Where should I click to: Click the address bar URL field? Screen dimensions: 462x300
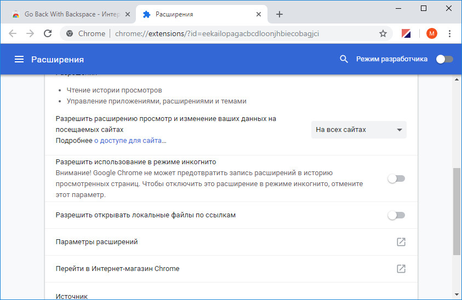pos(230,33)
